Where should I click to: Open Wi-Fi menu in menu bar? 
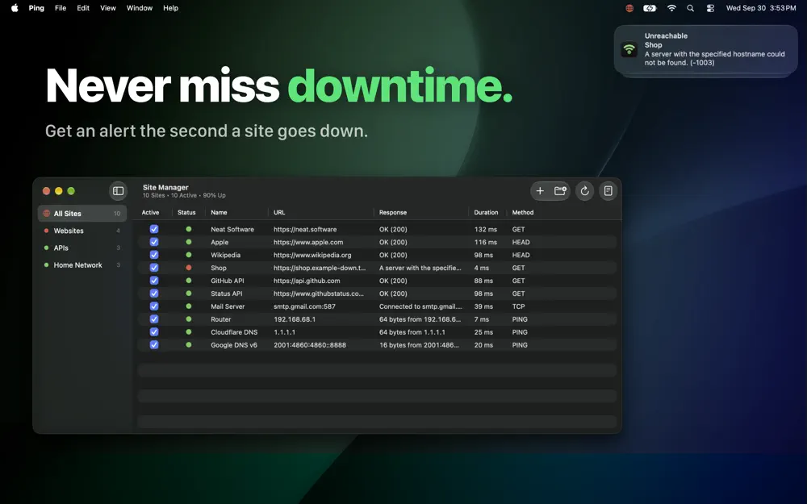pyautogui.click(x=671, y=8)
